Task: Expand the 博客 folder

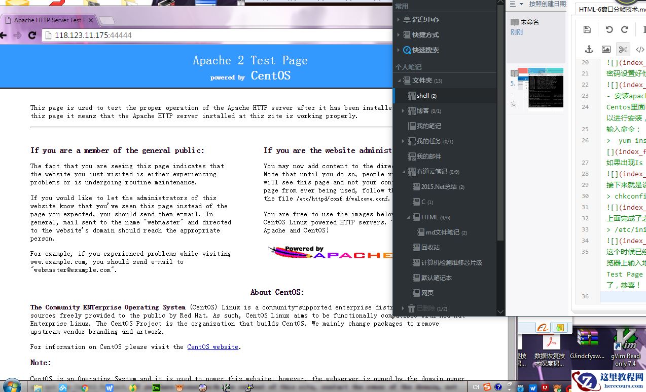Action: point(403,110)
